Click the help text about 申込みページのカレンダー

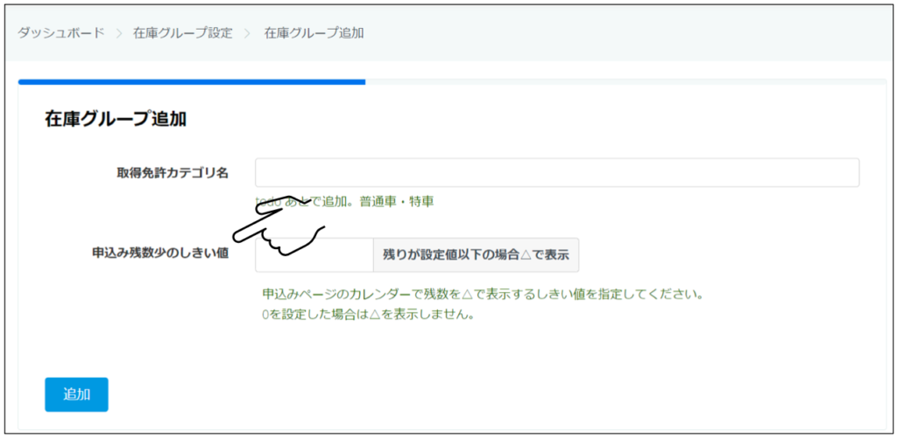483,294
